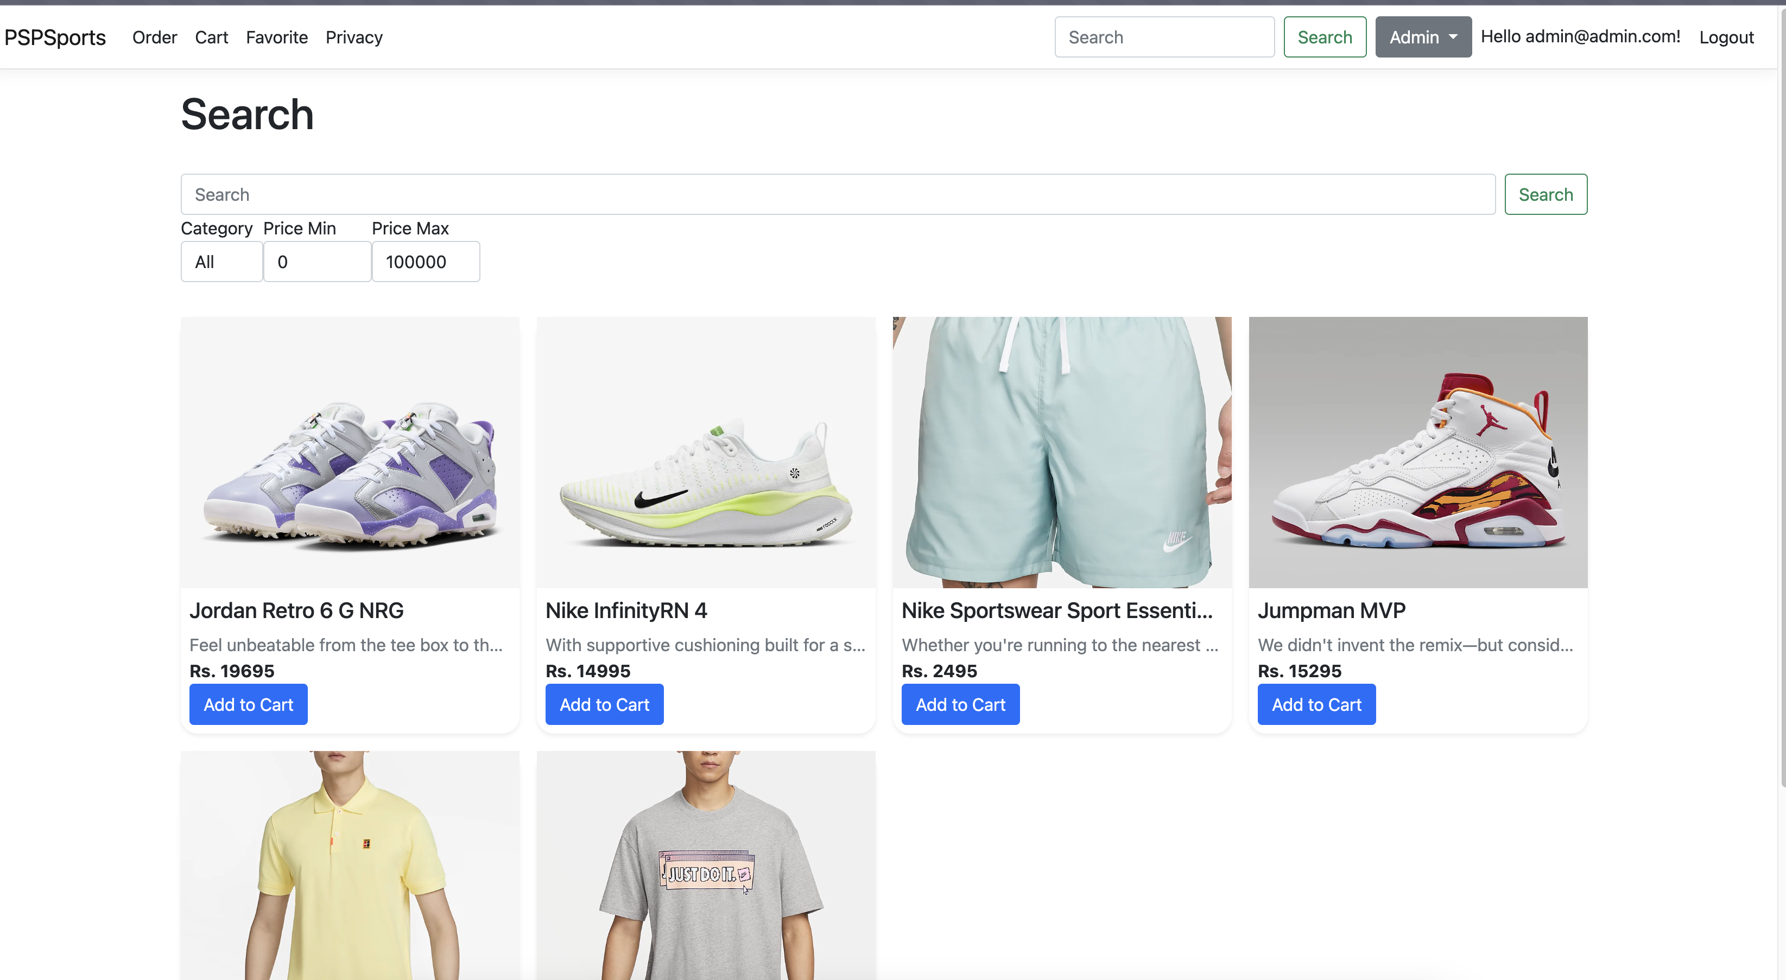Focus the wide page search field
Screen dimensions: 1786x980
coord(837,195)
